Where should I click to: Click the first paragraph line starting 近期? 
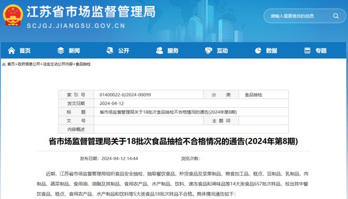point(177,174)
